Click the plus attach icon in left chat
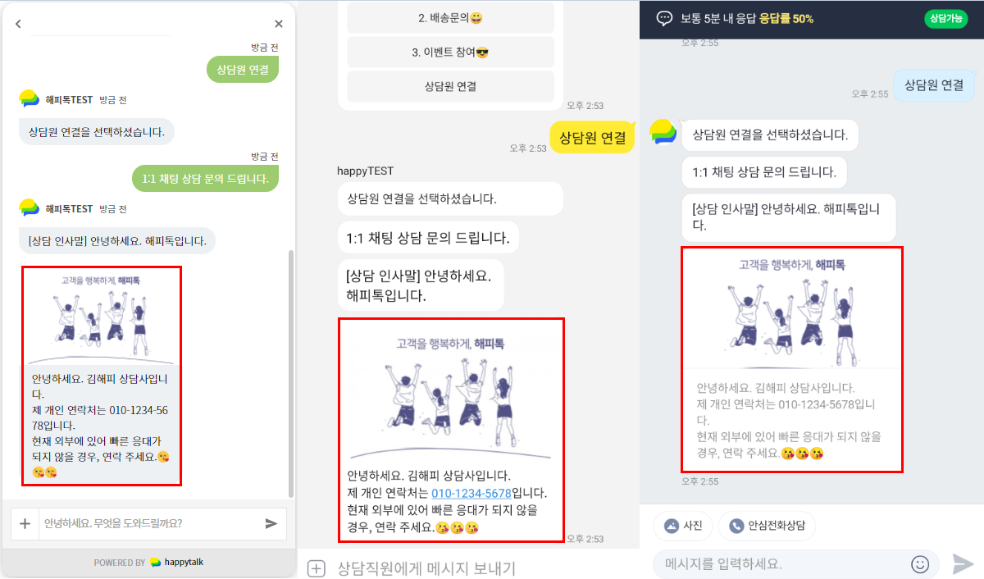 point(25,523)
